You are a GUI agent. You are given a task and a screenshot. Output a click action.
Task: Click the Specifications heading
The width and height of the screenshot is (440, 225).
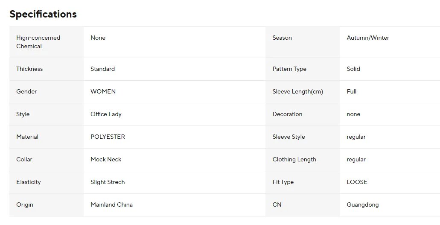click(x=43, y=14)
